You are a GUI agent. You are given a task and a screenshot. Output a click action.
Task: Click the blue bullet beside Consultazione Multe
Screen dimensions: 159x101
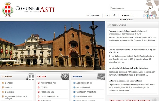pyautogui.click(x=74, y=96)
